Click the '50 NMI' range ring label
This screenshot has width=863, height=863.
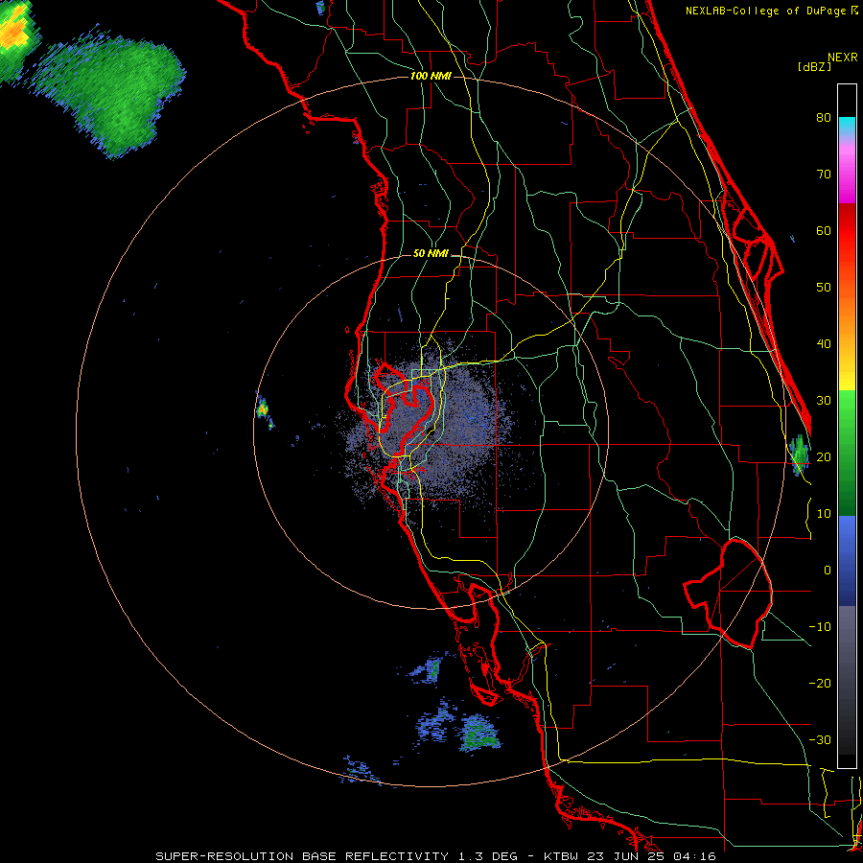click(x=431, y=254)
